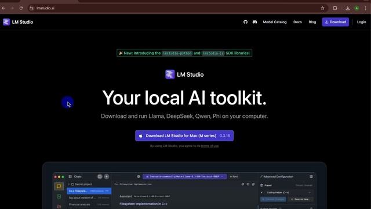Open the Model Catalog nav item
371x209 pixels.
[275, 22]
